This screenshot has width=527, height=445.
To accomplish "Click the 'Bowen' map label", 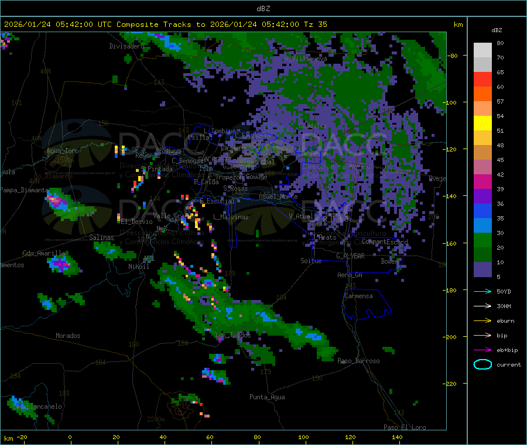I will pos(389,261).
